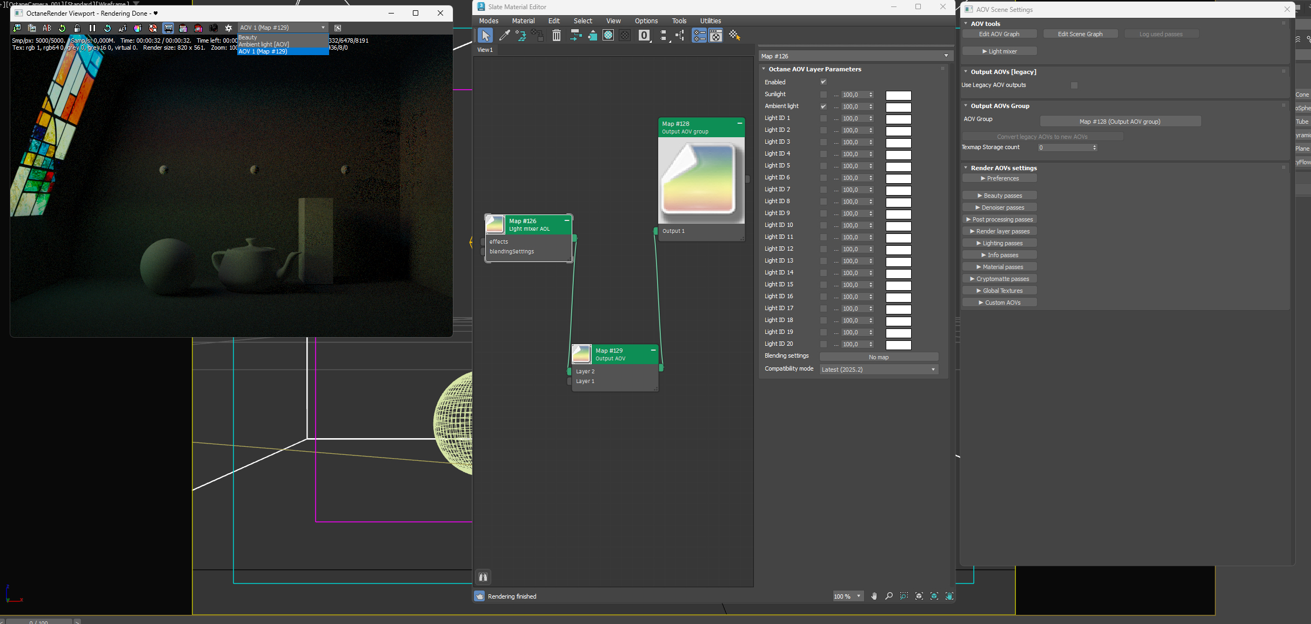Choose Ambient light [AOV] from the render pass list

click(264, 44)
